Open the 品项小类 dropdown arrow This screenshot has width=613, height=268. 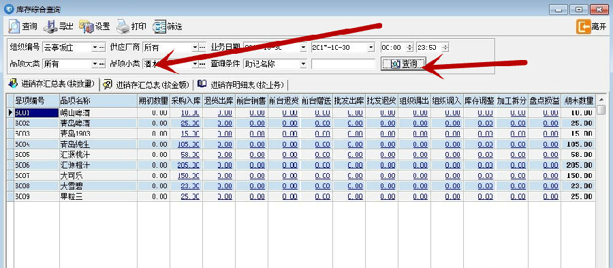pos(195,63)
